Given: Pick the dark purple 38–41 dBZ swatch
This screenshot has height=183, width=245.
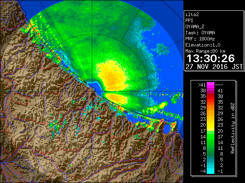Looking at the screenshot, I should tap(211, 91).
